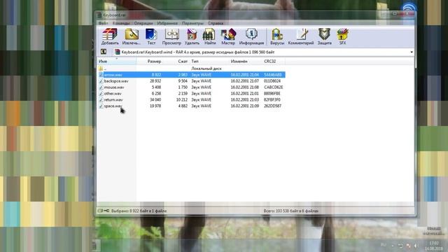Click 'Локальный диск' text in parent folder row
Screen dimensions: 448x252
click(206, 69)
